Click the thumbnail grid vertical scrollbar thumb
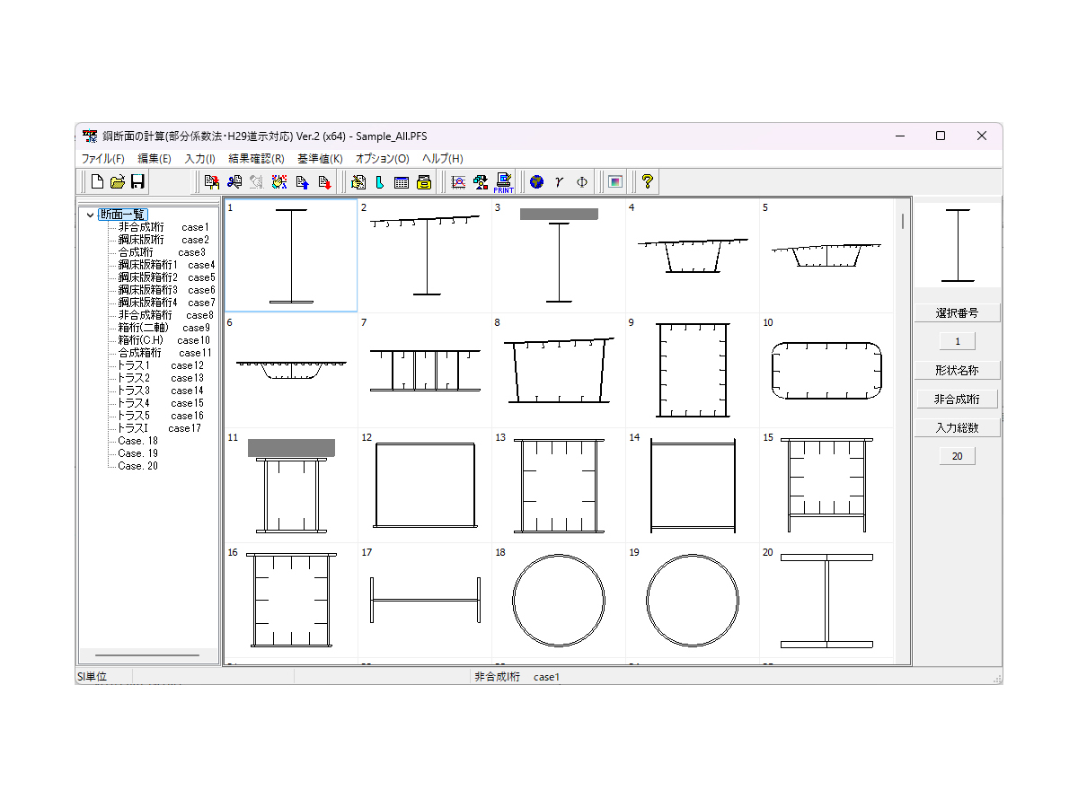The width and height of the screenshot is (1078, 808). click(x=903, y=221)
